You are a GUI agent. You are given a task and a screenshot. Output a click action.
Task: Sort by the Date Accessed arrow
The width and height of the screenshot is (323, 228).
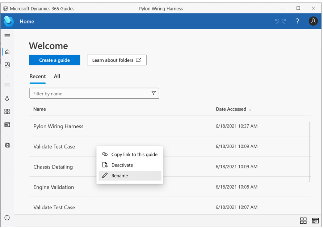click(x=250, y=109)
